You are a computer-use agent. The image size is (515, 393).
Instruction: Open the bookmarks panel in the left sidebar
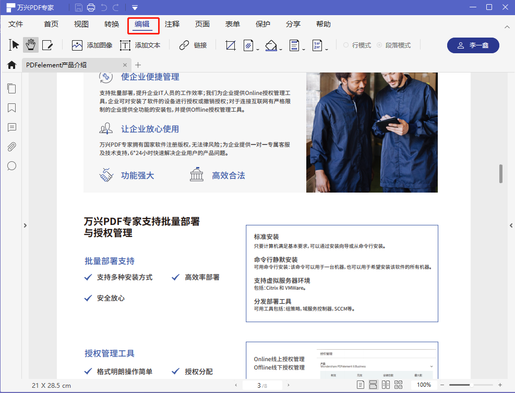click(11, 108)
